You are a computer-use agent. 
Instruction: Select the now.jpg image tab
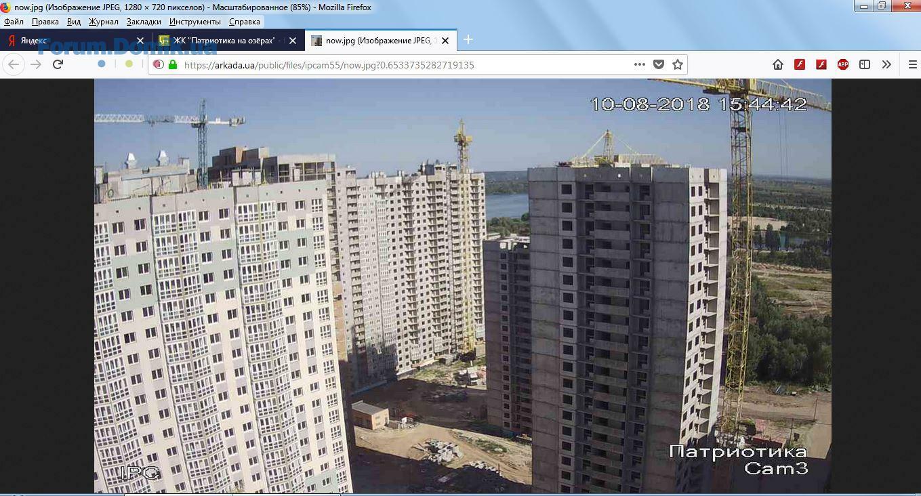[x=380, y=41]
